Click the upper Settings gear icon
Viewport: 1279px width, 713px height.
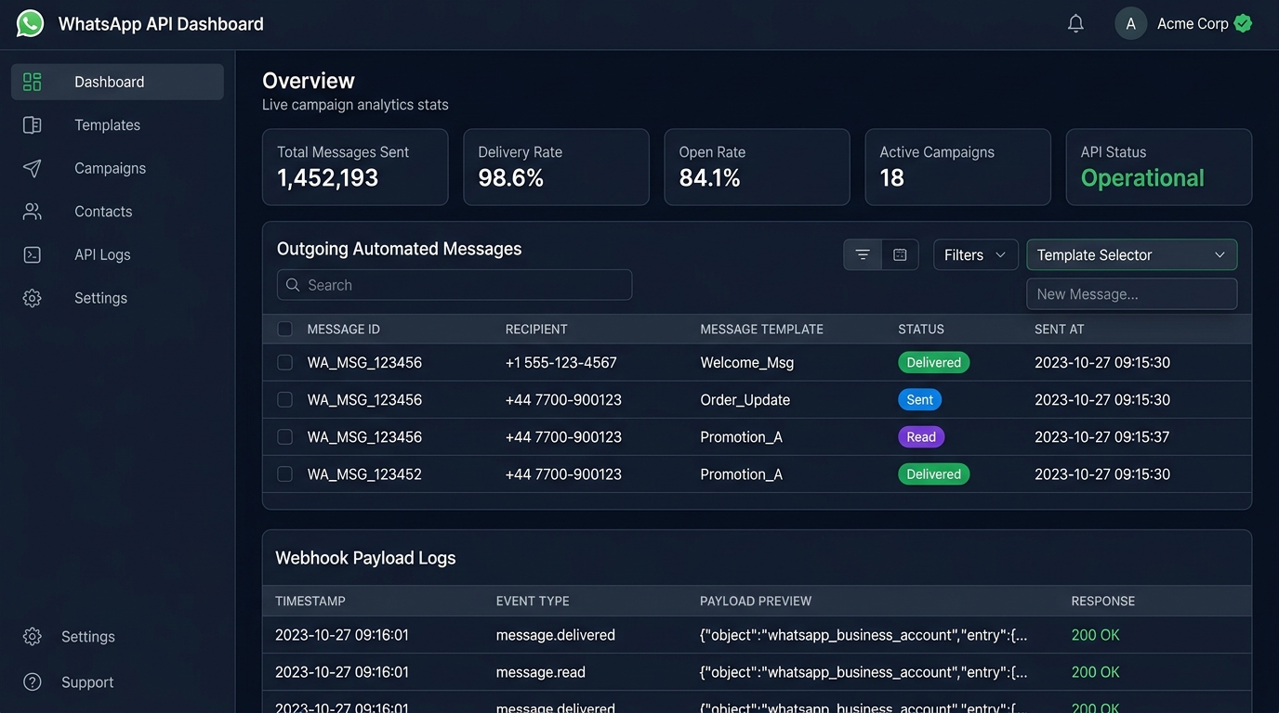(x=33, y=298)
